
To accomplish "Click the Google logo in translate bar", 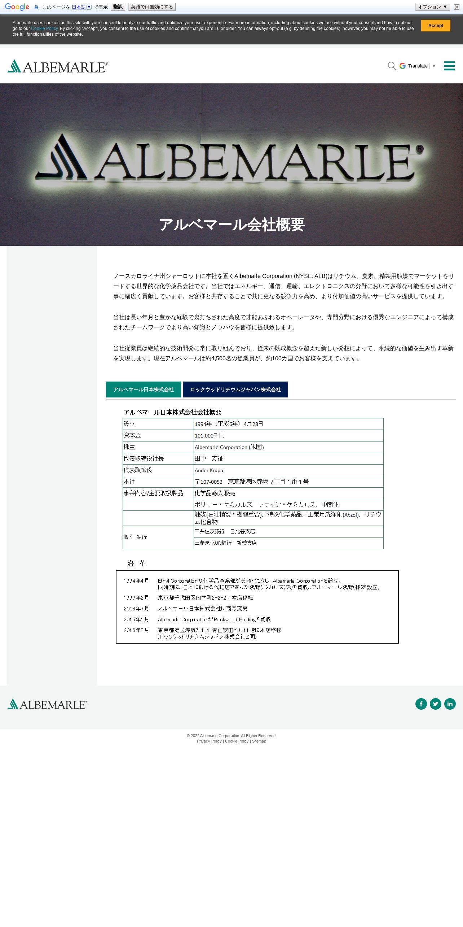I will tap(17, 7).
